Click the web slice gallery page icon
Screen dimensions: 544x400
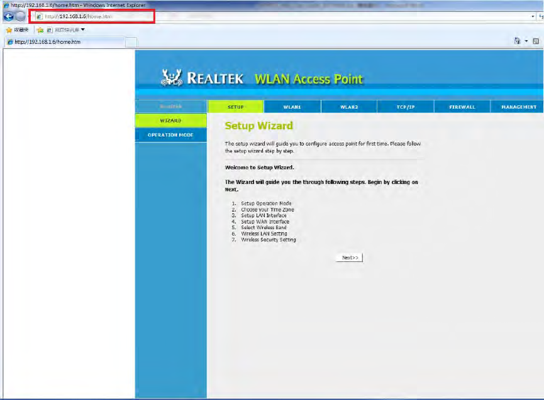coord(50,30)
